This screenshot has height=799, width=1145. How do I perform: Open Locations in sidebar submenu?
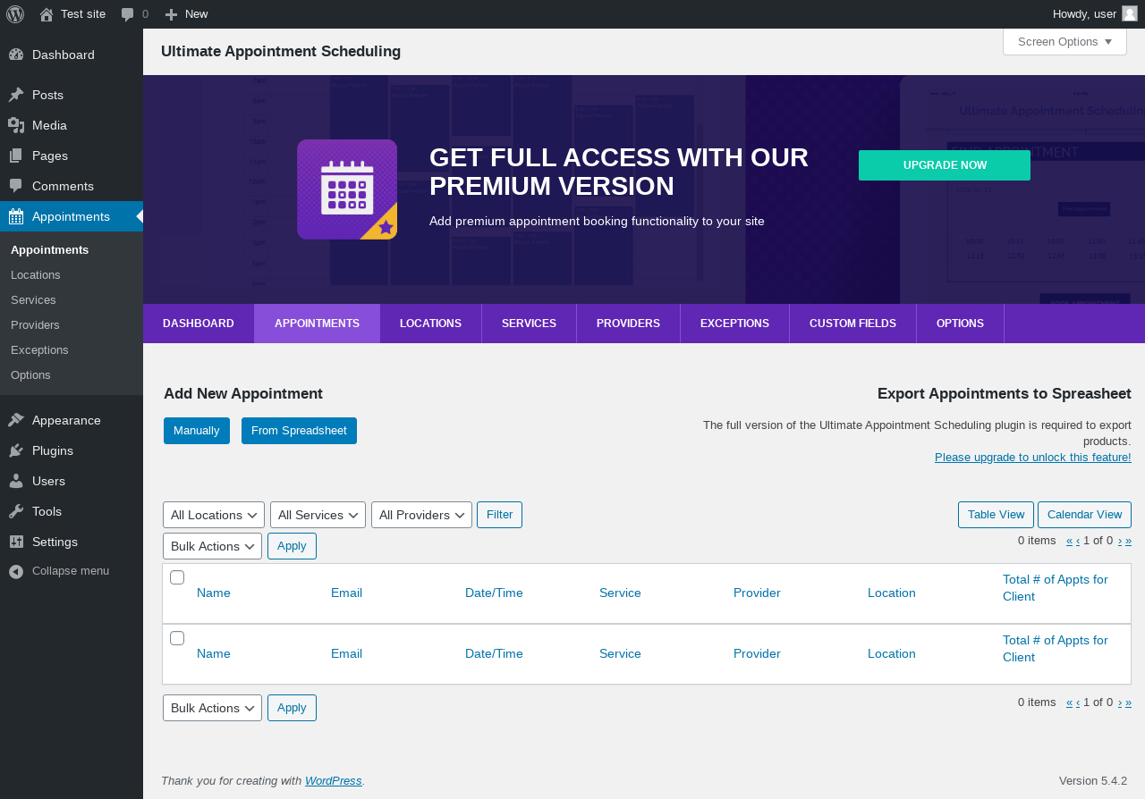36,274
